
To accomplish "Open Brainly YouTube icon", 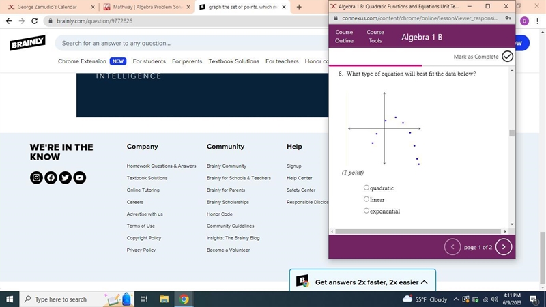I will pos(80,177).
